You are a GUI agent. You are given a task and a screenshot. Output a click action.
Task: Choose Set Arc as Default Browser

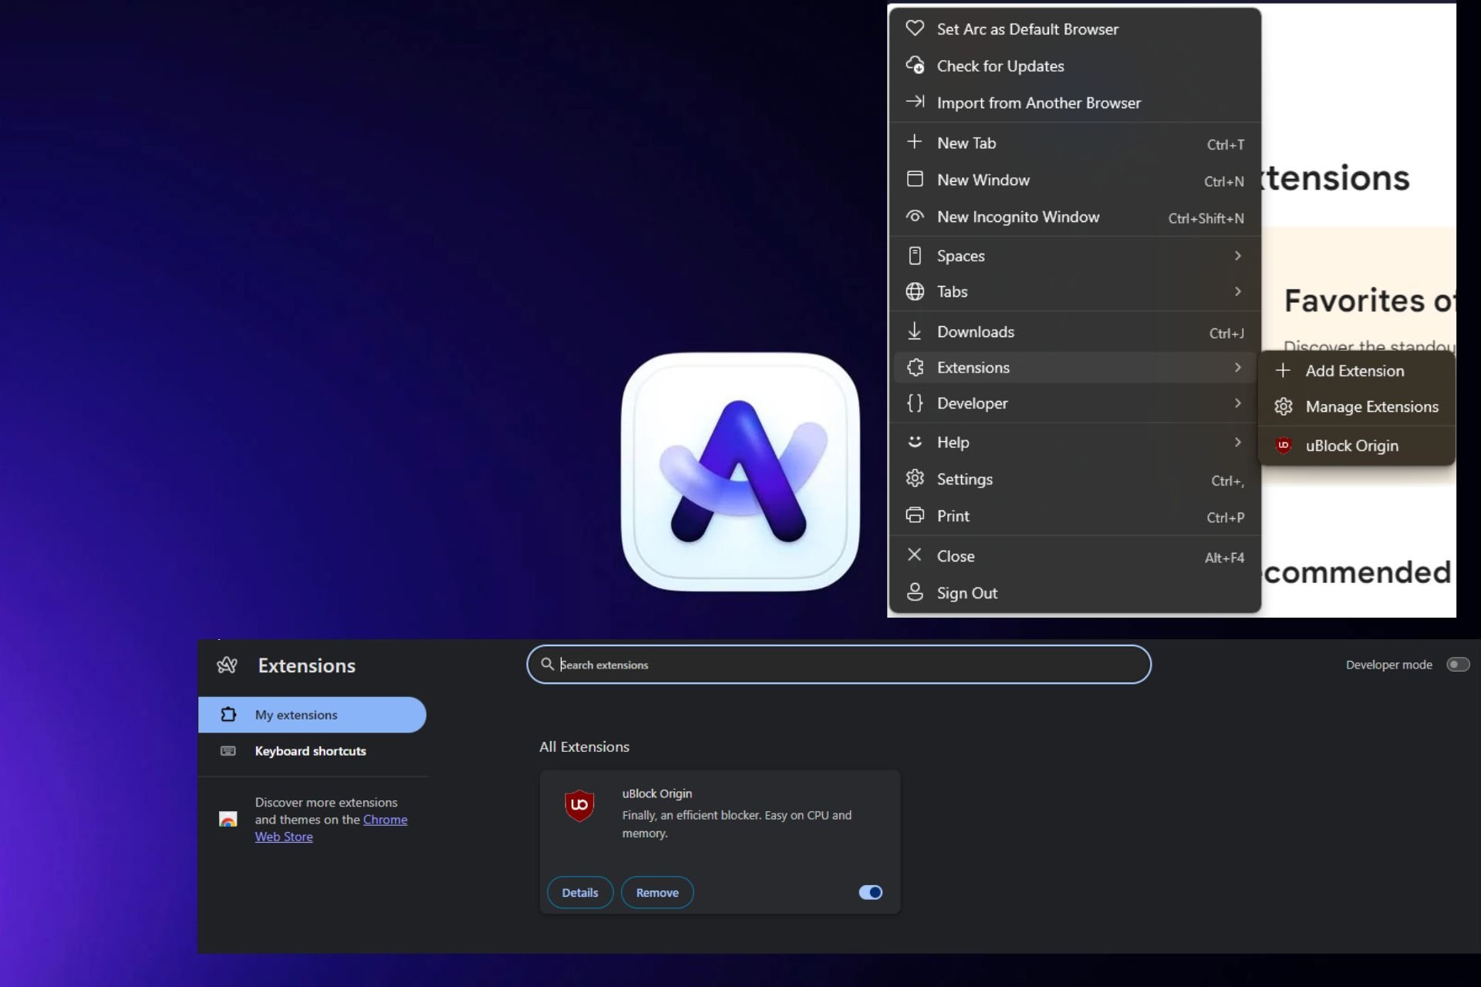tap(1074, 29)
